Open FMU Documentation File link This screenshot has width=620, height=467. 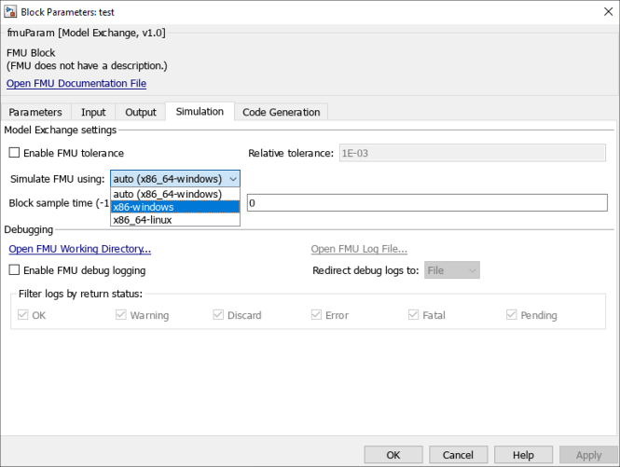coord(76,84)
